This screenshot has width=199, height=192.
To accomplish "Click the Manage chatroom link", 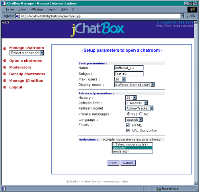I will pos(27,48).
